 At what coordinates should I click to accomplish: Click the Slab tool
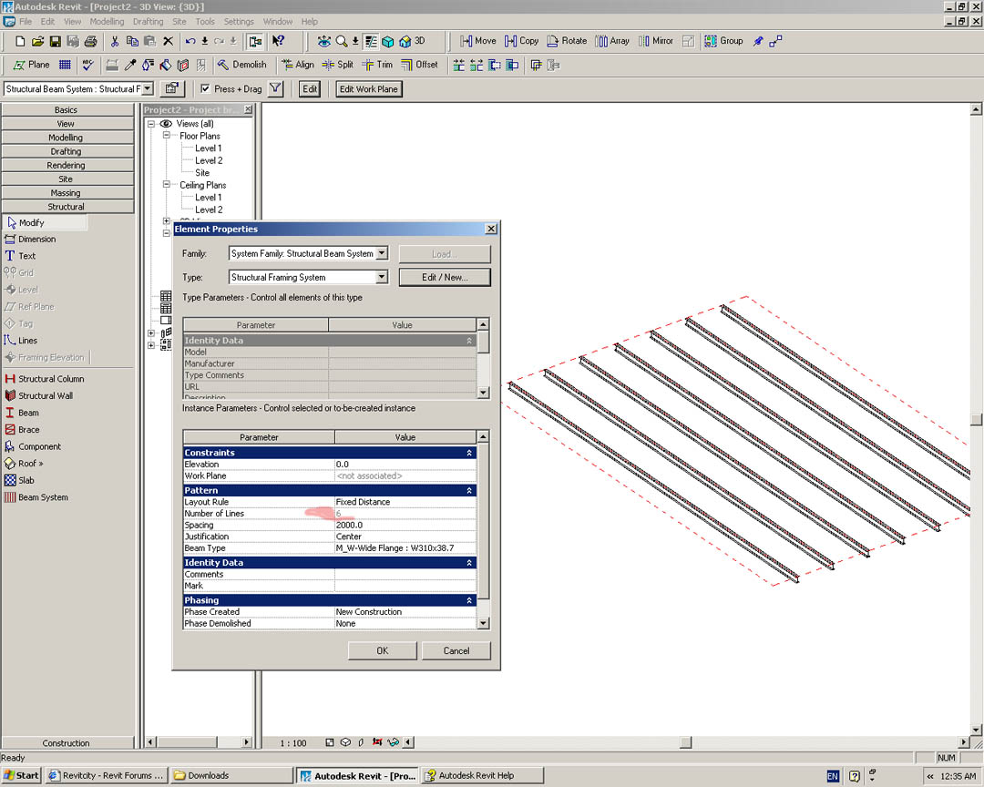(x=26, y=480)
